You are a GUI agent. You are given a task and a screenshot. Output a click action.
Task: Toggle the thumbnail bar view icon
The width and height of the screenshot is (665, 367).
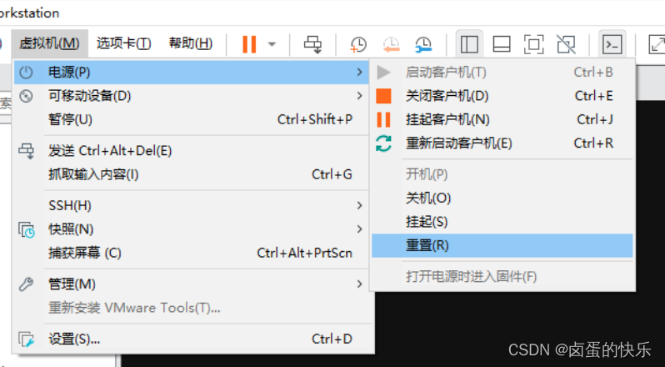pos(502,44)
